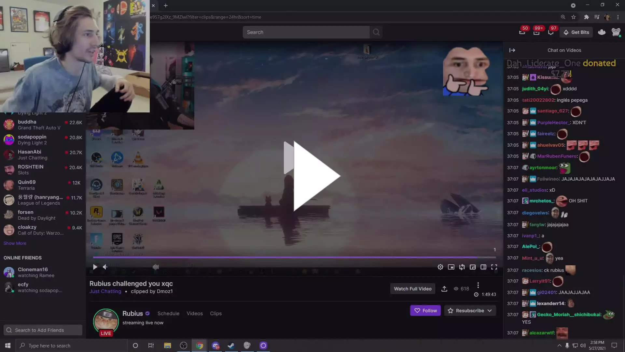The image size is (625, 352).
Task: Bookmark page with browser star icon
Action: pyautogui.click(x=574, y=17)
